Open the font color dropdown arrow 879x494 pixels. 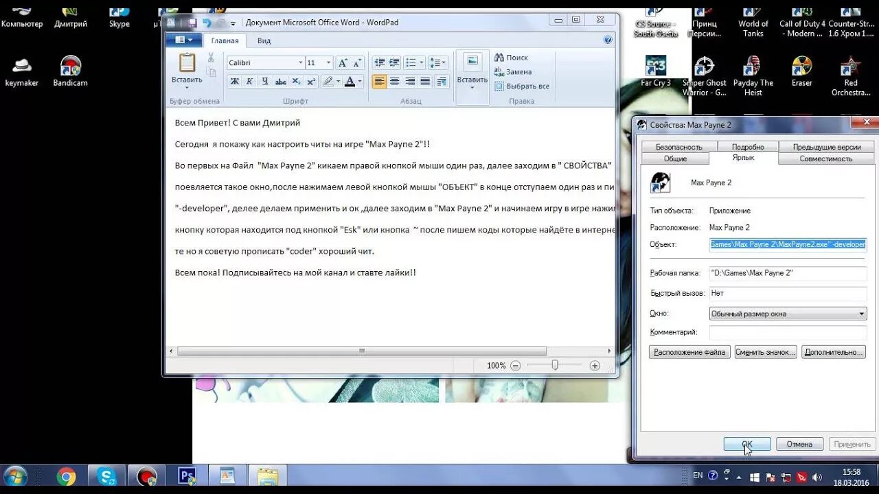tap(360, 81)
